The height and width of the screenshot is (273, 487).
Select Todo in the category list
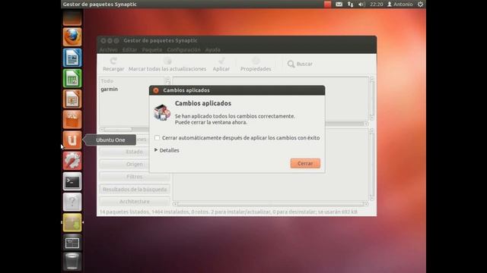(107, 81)
